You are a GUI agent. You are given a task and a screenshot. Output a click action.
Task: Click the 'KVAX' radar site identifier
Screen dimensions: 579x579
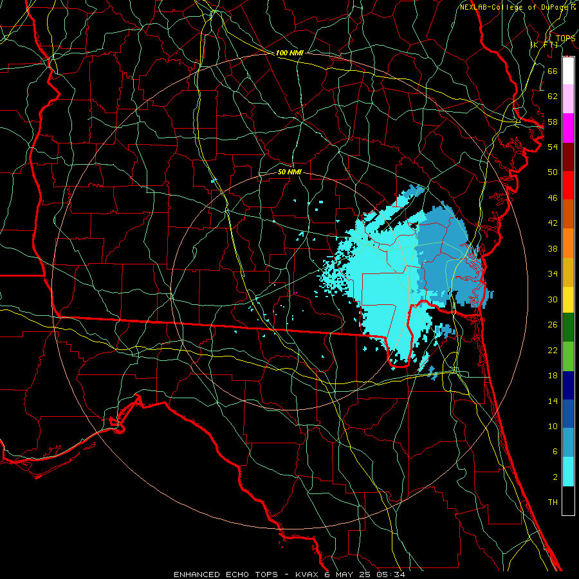(308, 574)
